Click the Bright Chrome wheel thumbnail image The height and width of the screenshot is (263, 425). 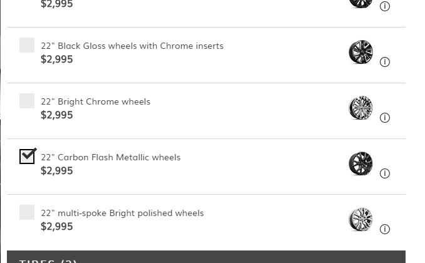tap(360, 108)
